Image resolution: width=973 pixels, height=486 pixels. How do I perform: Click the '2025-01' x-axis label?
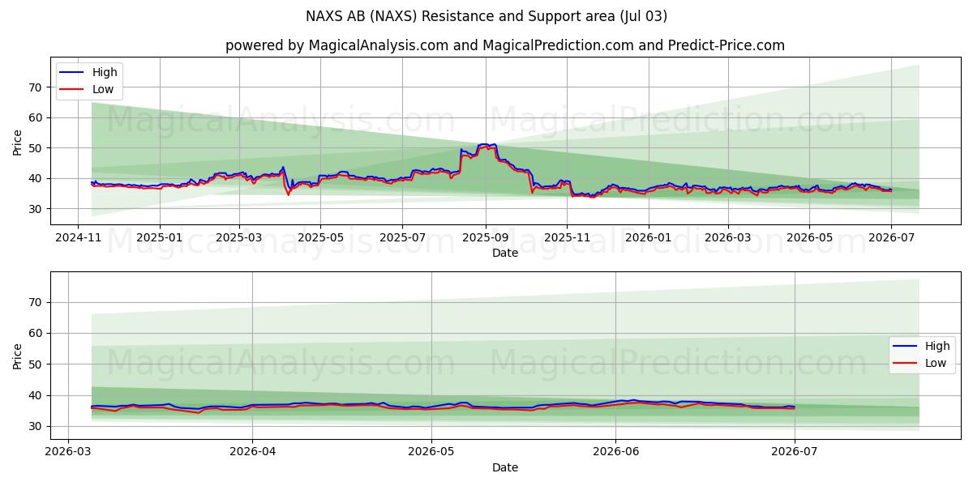pyautogui.click(x=160, y=238)
